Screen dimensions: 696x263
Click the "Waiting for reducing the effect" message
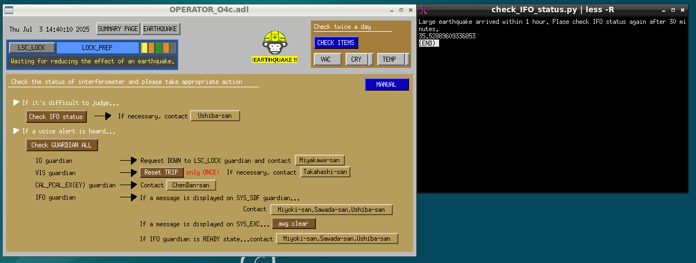(x=93, y=61)
